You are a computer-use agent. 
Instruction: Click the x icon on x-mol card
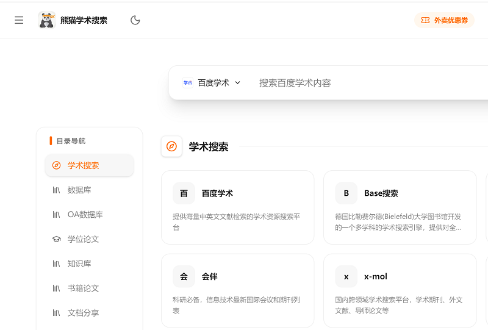coord(346,276)
